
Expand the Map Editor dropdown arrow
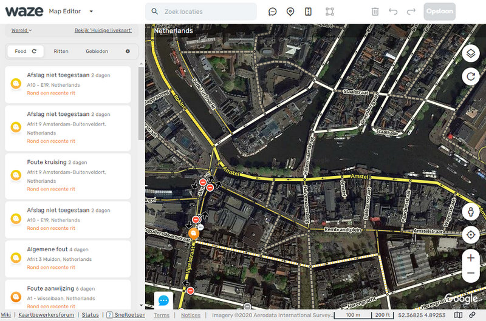pos(91,12)
